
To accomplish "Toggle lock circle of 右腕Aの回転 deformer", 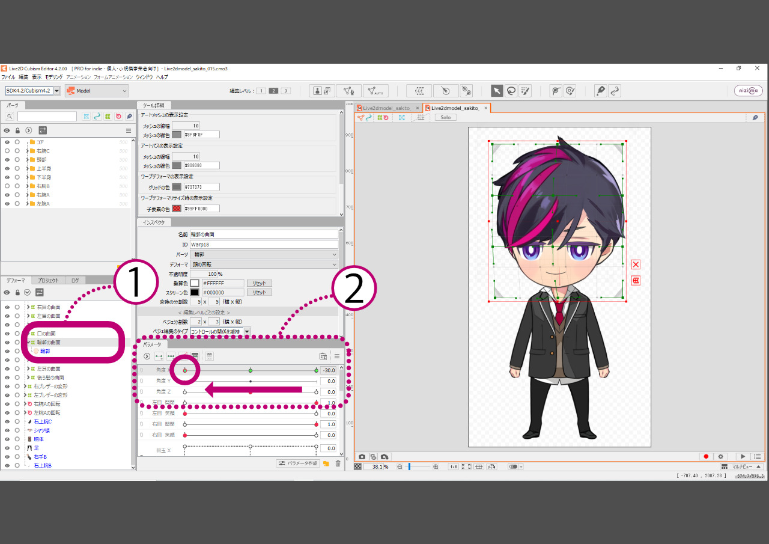I will pyautogui.click(x=17, y=404).
